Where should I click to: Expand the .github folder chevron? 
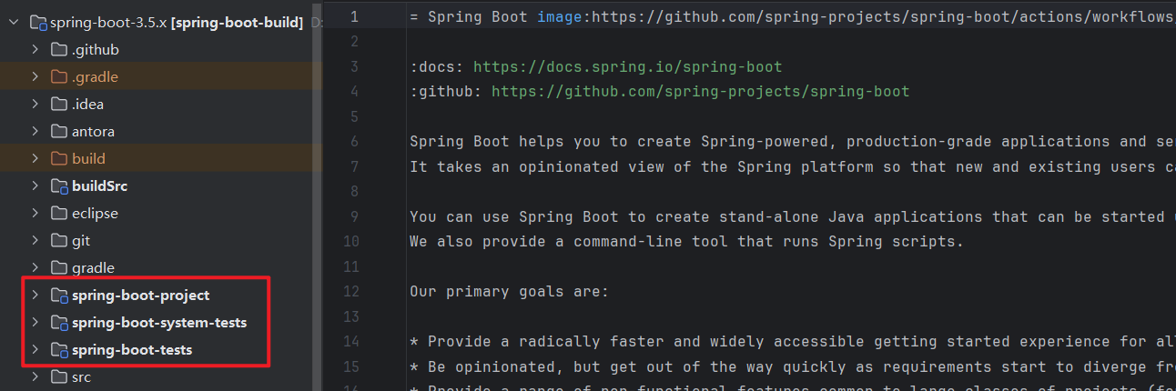(x=35, y=49)
